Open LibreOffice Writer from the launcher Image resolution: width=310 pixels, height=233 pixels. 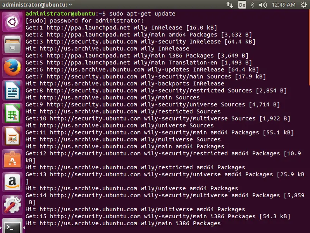[12, 90]
